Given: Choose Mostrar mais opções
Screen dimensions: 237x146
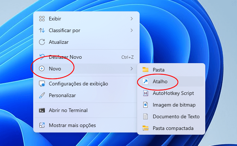Looking at the screenshot, I should pos(86,125).
